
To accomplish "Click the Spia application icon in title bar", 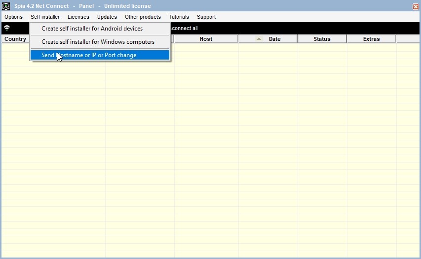I will [x=6, y=6].
